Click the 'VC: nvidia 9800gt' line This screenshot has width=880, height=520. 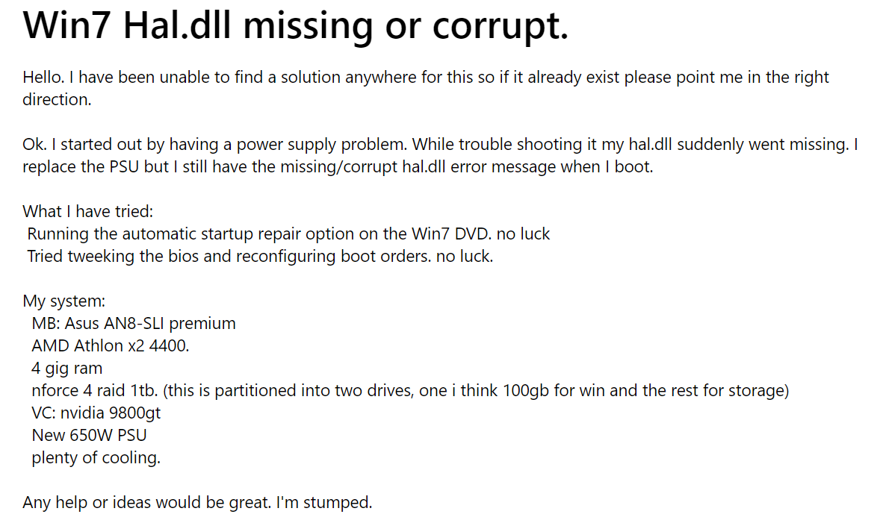[96, 413]
